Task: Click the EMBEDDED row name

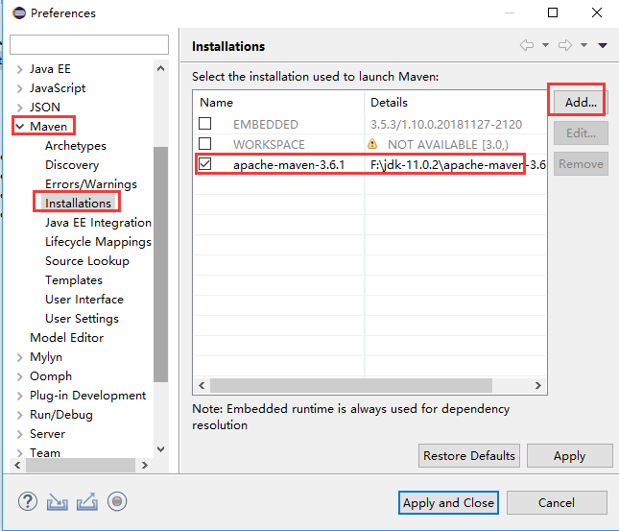Action: pyautogui.click(x=265, y=125)
